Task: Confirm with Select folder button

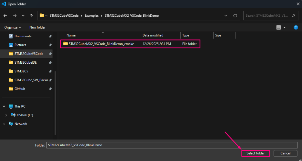Action: click(x=256, y=153)
